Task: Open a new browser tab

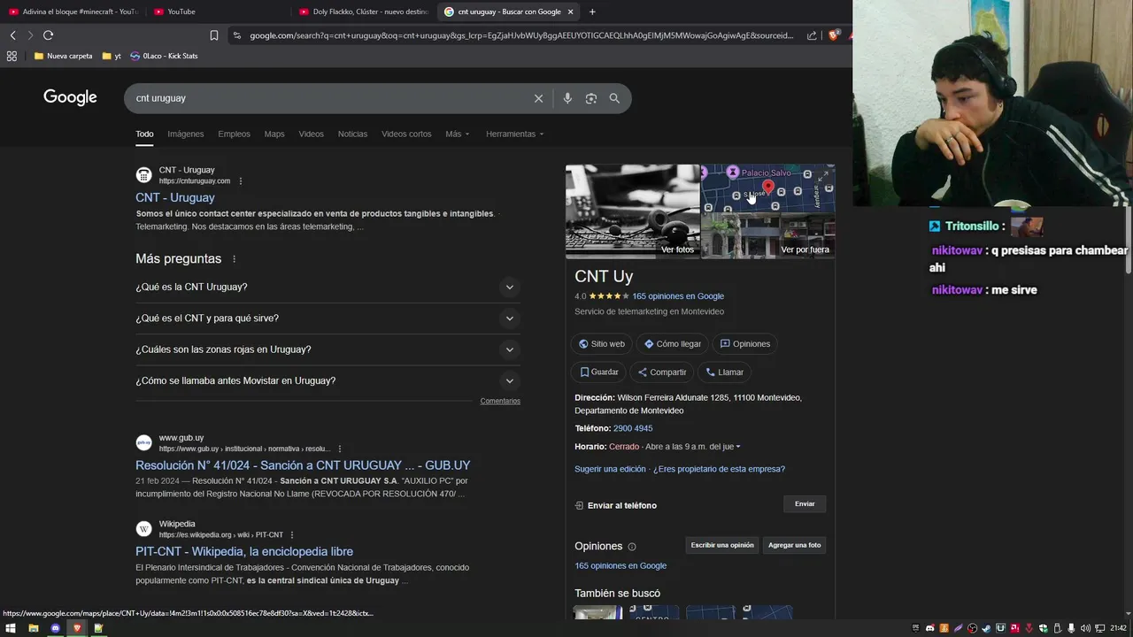Action: tap(592, 12)
